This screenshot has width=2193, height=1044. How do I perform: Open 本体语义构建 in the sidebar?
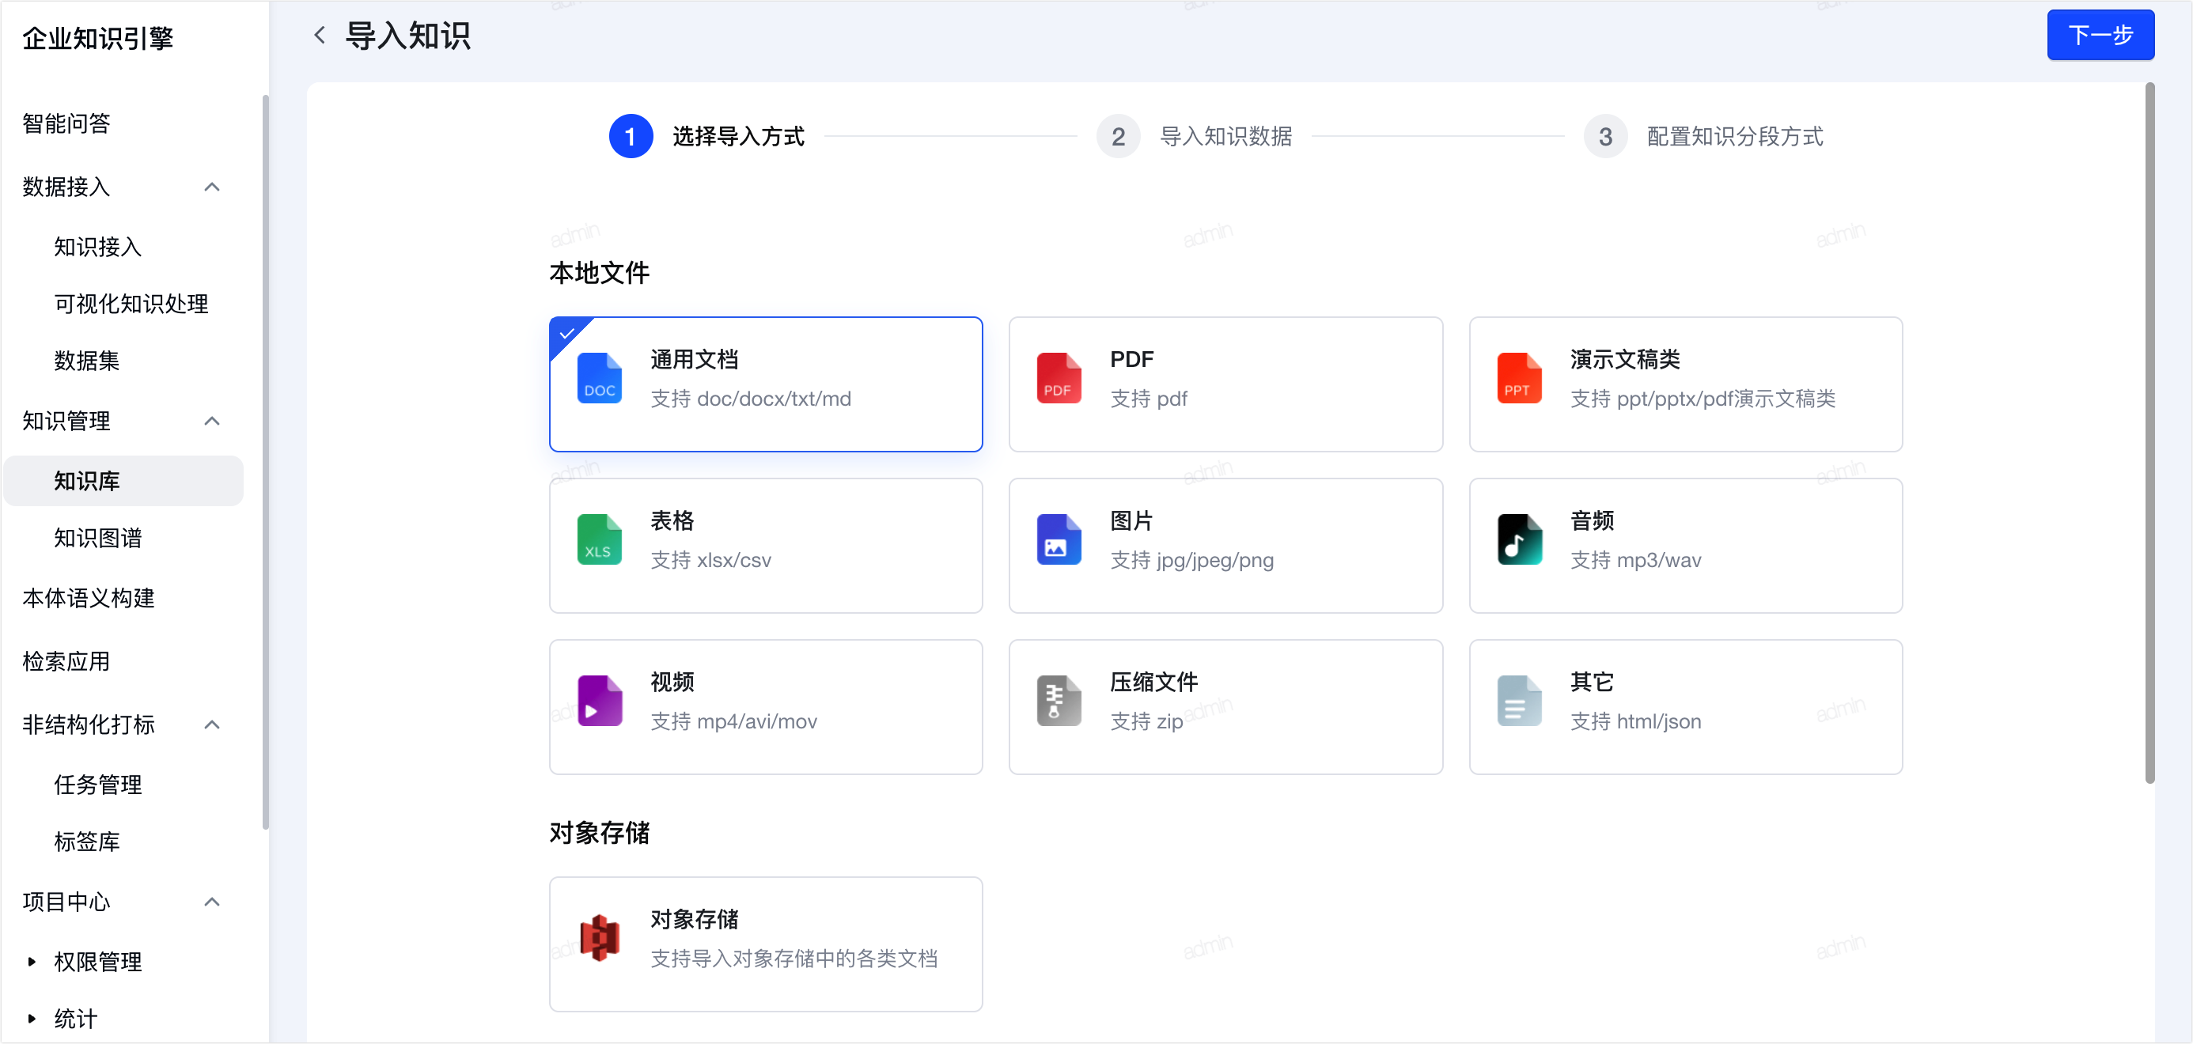tap(89, 598)
